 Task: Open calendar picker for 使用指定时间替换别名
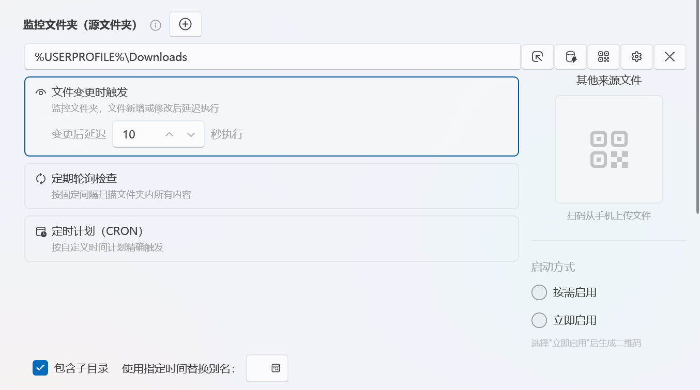point(276,368)
